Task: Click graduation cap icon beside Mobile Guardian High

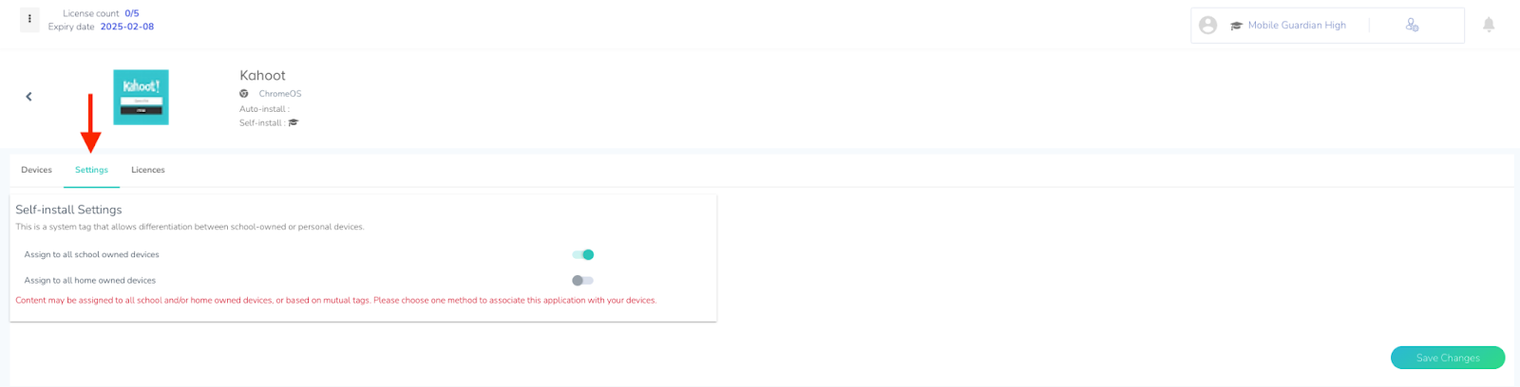Action: [1236, 26]
